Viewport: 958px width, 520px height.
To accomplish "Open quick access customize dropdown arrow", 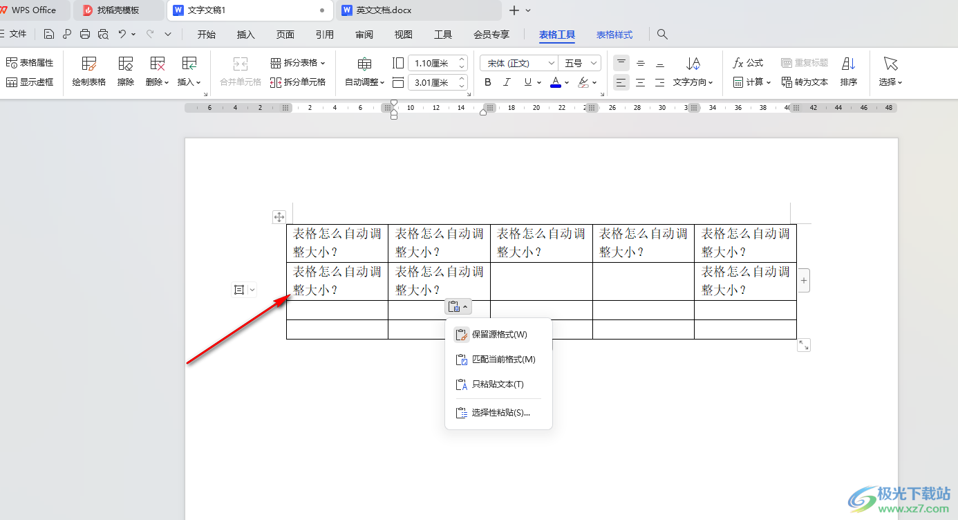I will tap(168, 34).
